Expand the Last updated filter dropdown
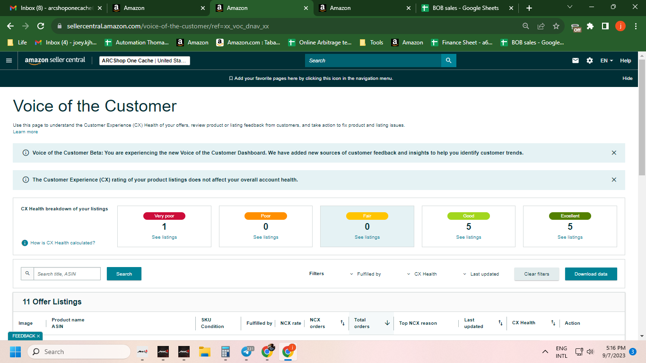Screen dimensions: 646x363 tap(481, 274)
